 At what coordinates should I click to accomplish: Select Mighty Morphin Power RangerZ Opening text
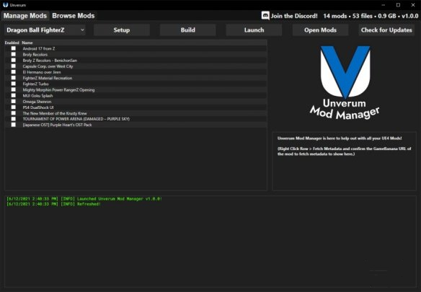[59, 90]
